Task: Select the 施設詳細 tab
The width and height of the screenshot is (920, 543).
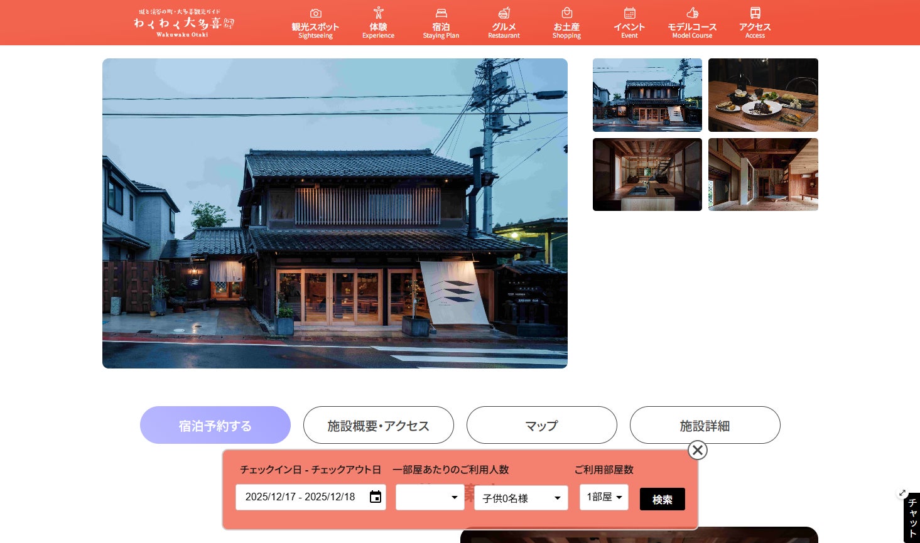Action: pos(705,425)
